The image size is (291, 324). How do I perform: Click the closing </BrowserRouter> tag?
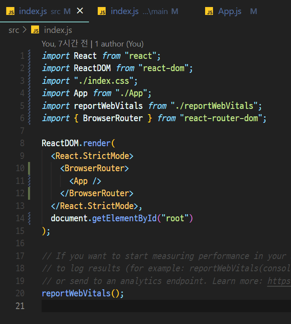[x=97, y=193]
